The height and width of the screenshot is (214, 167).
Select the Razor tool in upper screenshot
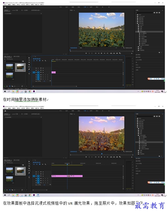coord(29,65)
